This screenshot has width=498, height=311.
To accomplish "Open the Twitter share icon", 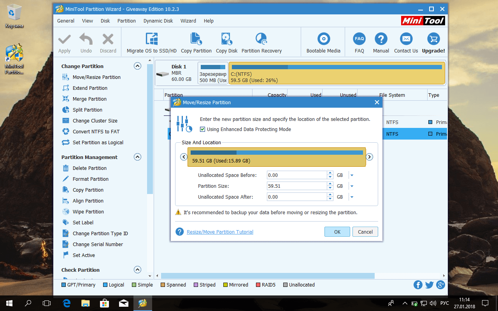I will 429,285.
